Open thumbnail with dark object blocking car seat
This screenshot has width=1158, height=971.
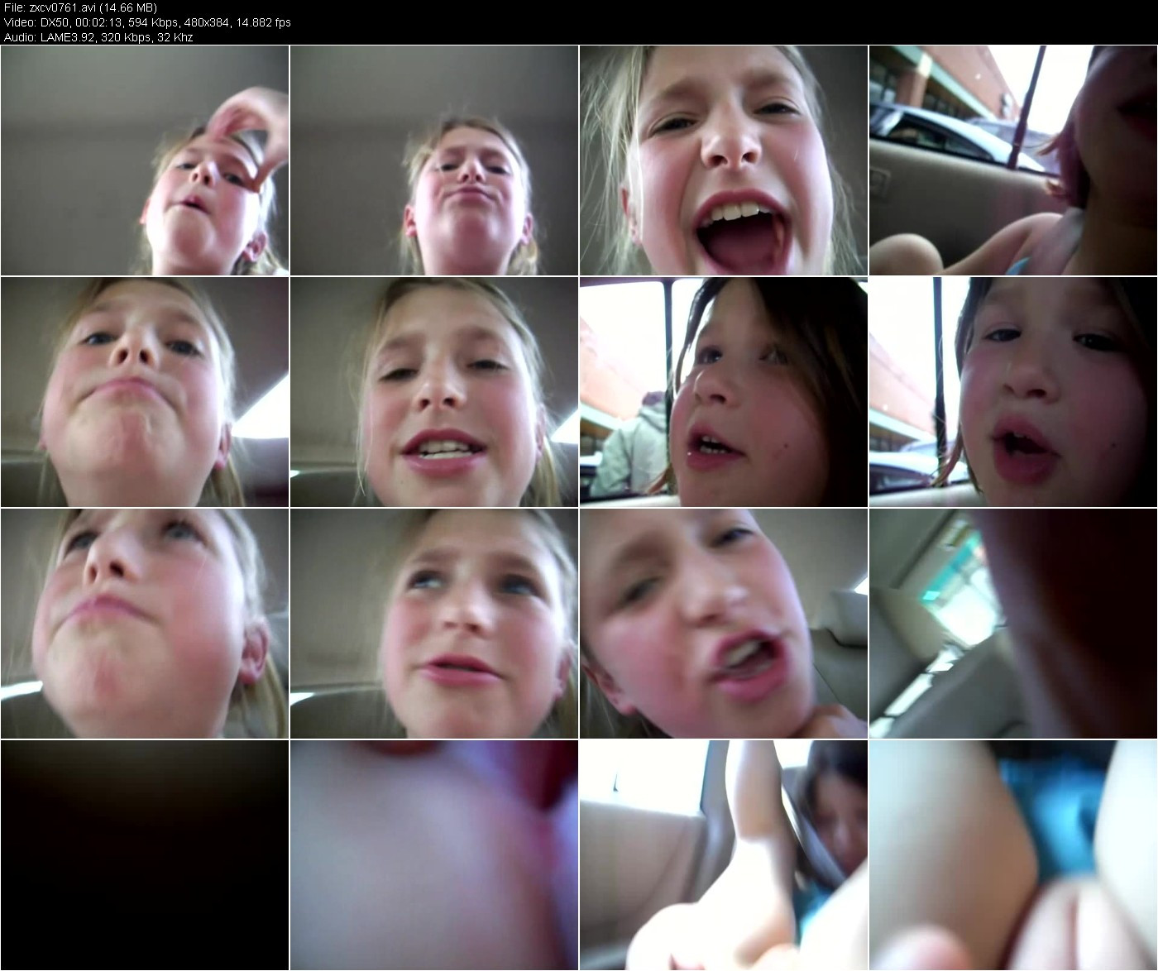point(1013,624)
